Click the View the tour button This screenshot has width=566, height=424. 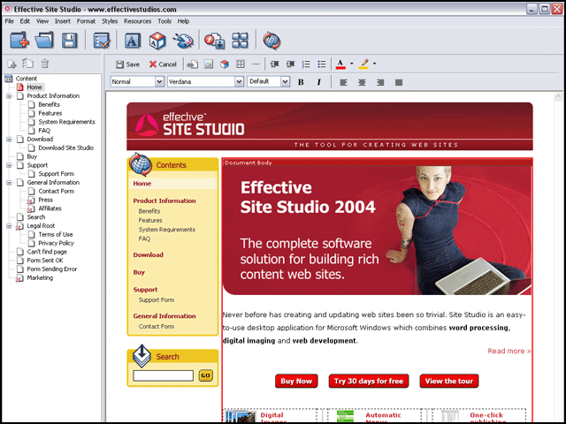(x=449, y=381)
